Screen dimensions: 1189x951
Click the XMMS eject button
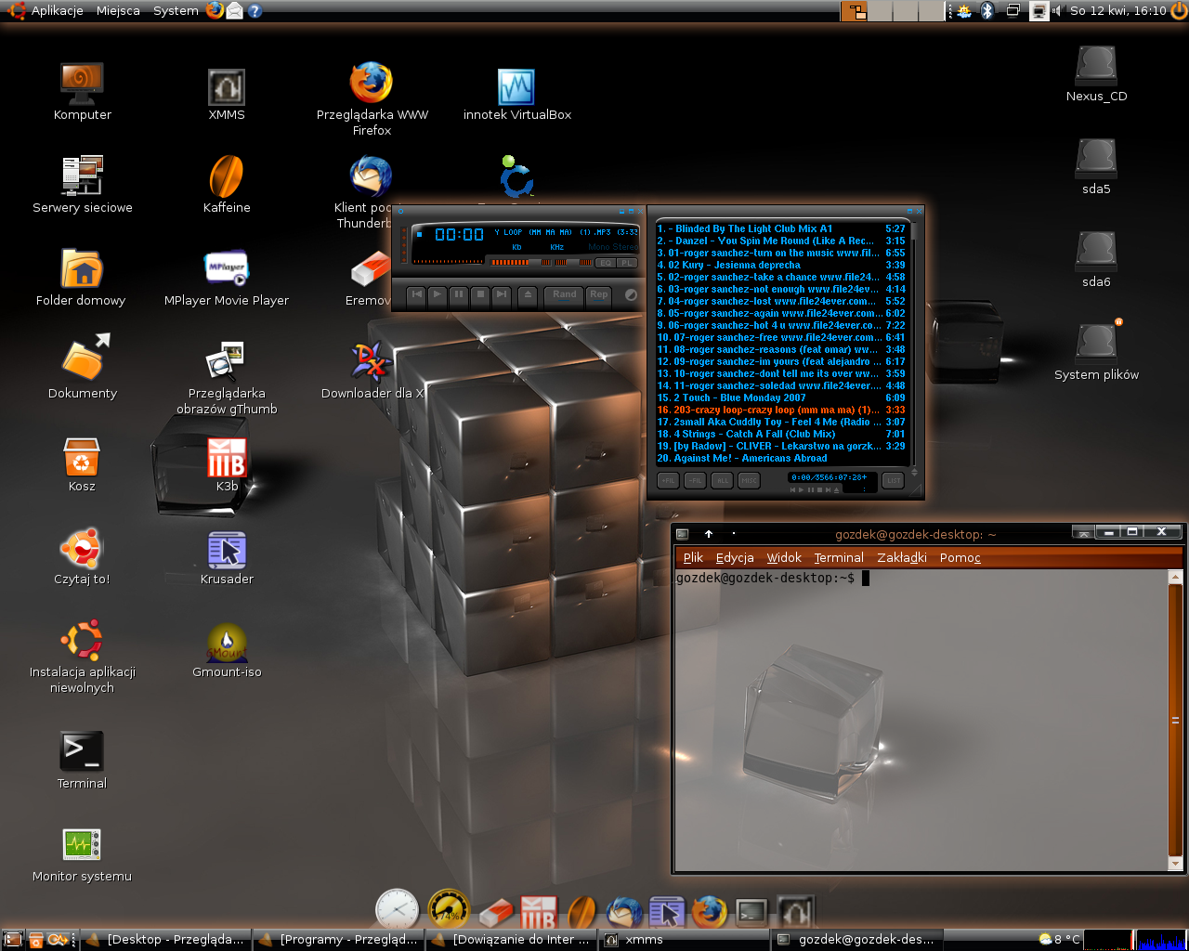coord(528,295)
